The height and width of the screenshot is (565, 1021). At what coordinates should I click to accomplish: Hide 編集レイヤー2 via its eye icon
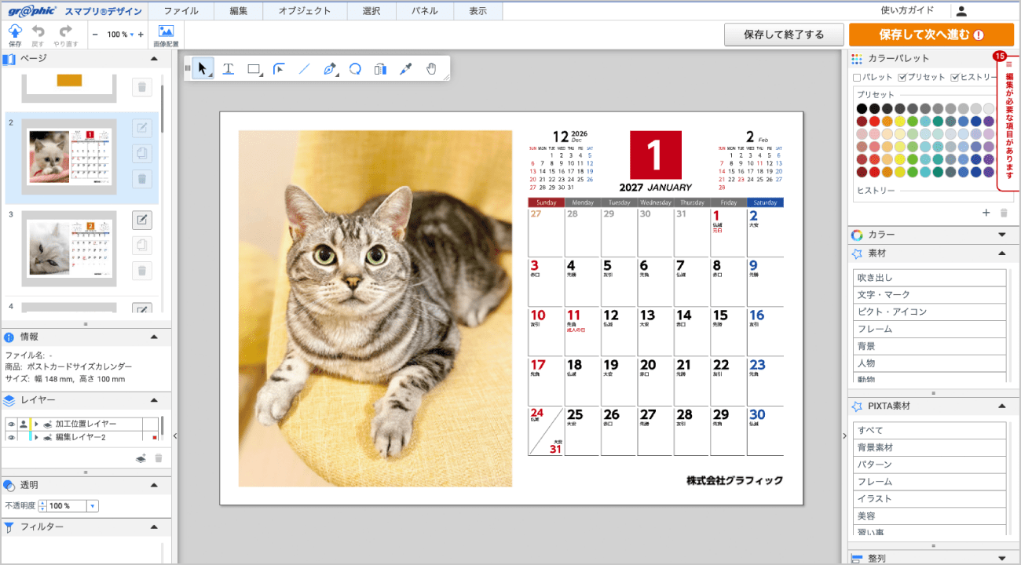pyautogui.click(x=11, y=436)
